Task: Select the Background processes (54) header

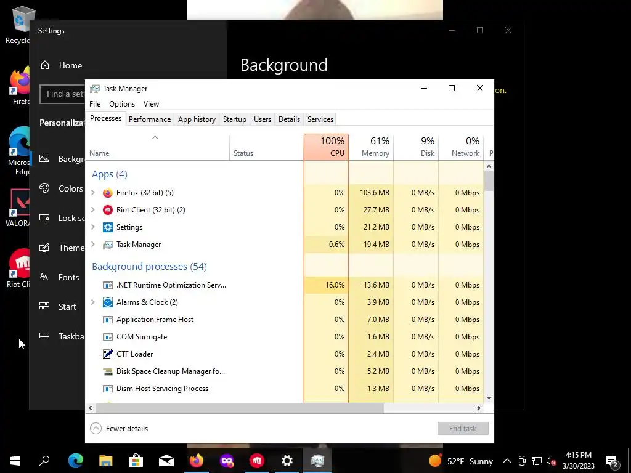Action: (149, 266)
